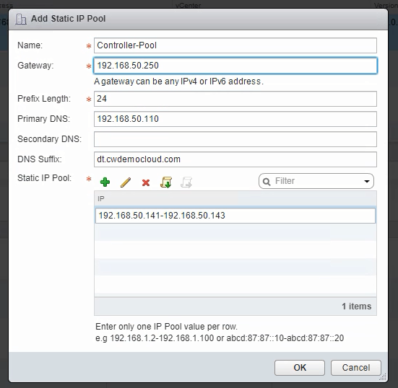This screenshot has width=398, height=388.
Task: Click the "1 items" count text
Action: [356, 306]
